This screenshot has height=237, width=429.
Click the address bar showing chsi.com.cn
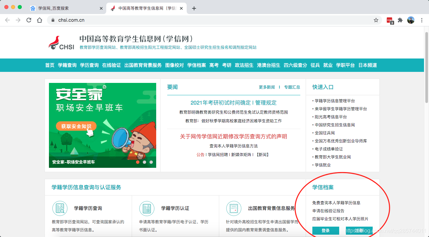[214, 20]
